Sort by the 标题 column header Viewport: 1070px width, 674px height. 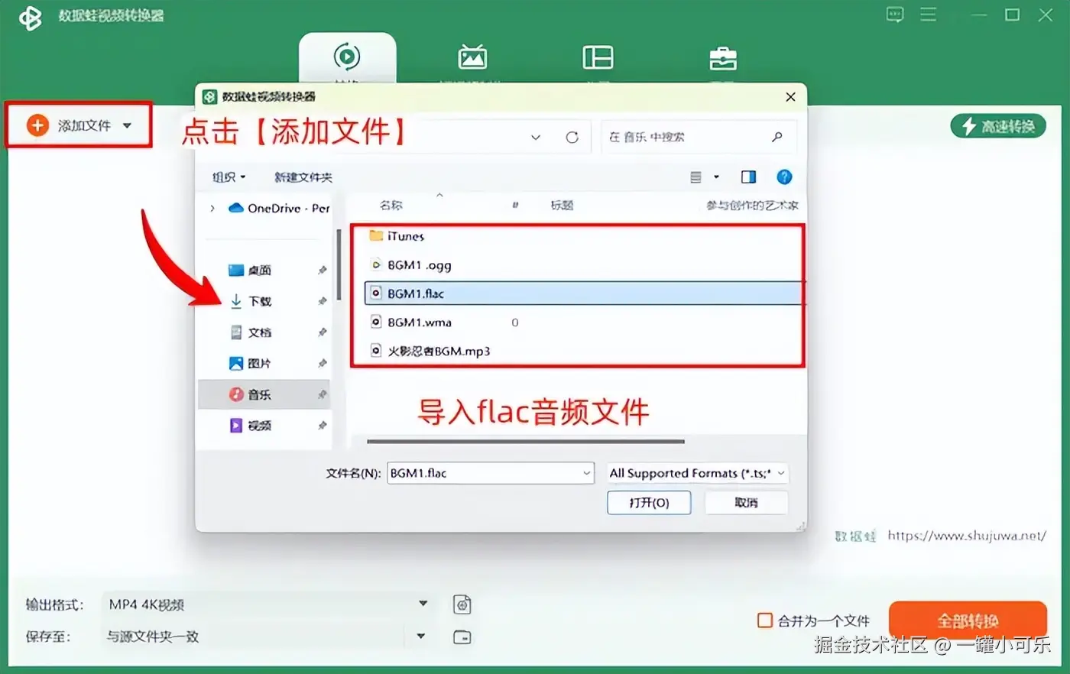pyautogui.click(x=562, y=205)
